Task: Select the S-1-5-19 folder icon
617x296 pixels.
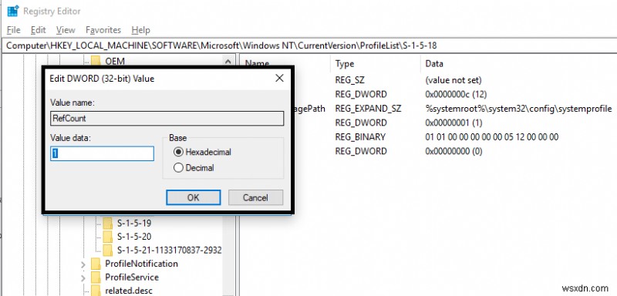Action: 108,224
